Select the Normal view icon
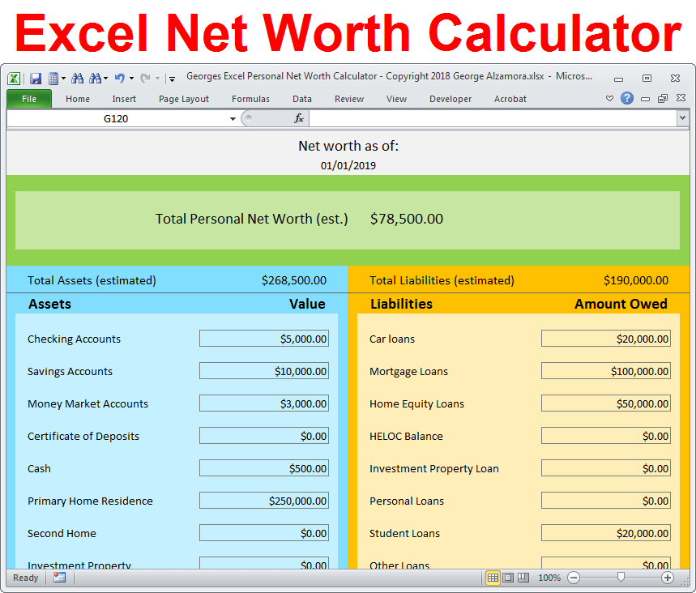Viewport: 696px width, 593px height. click(493, 577)
